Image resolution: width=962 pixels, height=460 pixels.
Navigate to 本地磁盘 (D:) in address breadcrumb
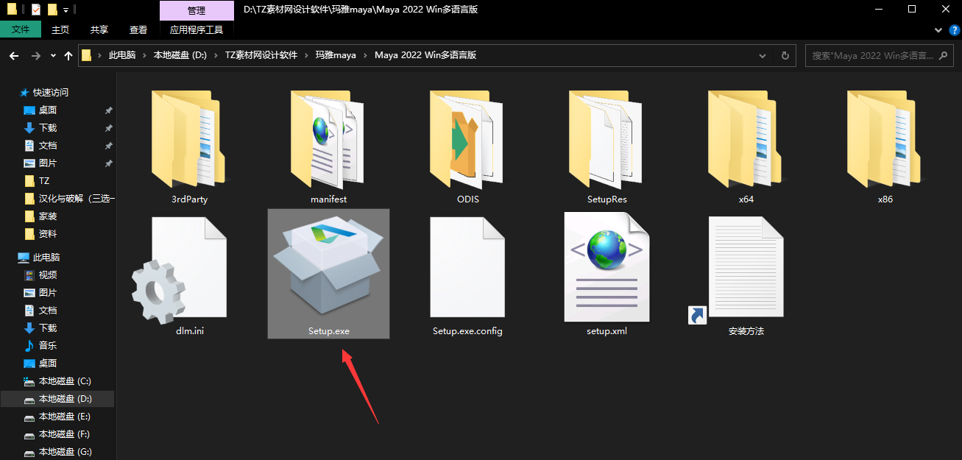point(180,56)
